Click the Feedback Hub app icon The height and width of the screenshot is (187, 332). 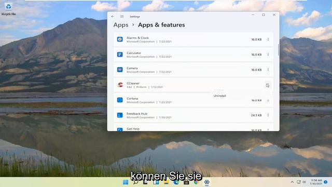click(120, 115)
